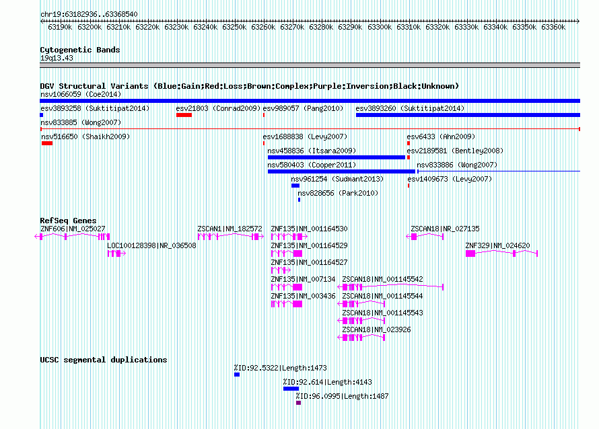This screenshot has height=429, width=599.
Task: Click the chr19:63182936..63368540 coordinate label
Action: pyautogui.click(x=89, y=14)
